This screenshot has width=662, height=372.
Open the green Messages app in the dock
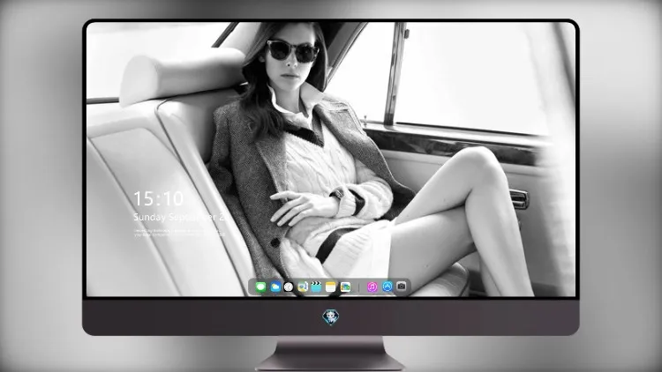pos(260,287)
